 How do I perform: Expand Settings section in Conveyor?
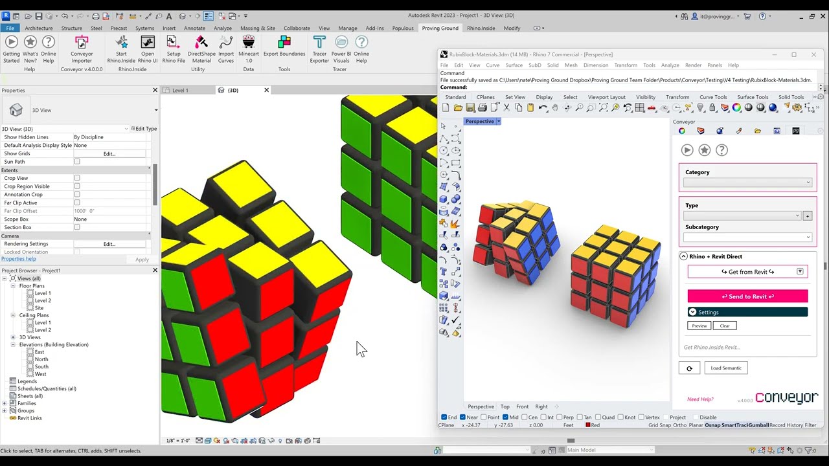[x=692, y=312]
